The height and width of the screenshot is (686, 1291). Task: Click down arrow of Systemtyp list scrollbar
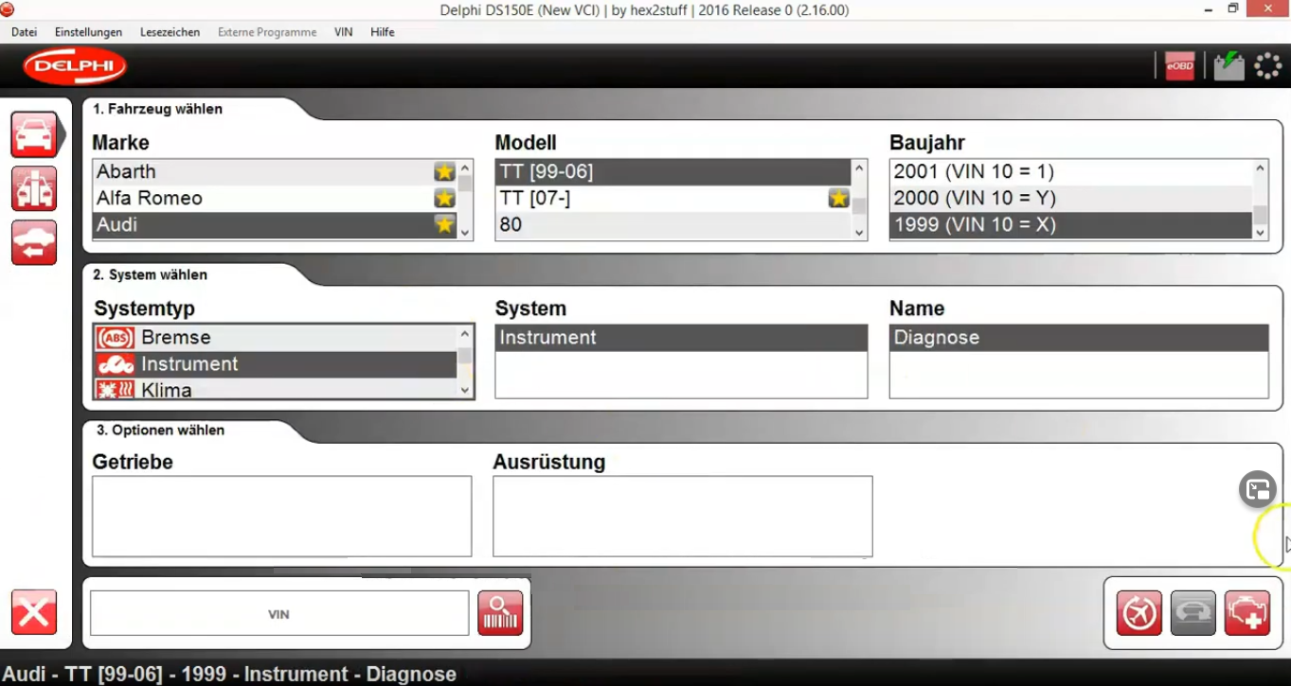click(465, 390)
